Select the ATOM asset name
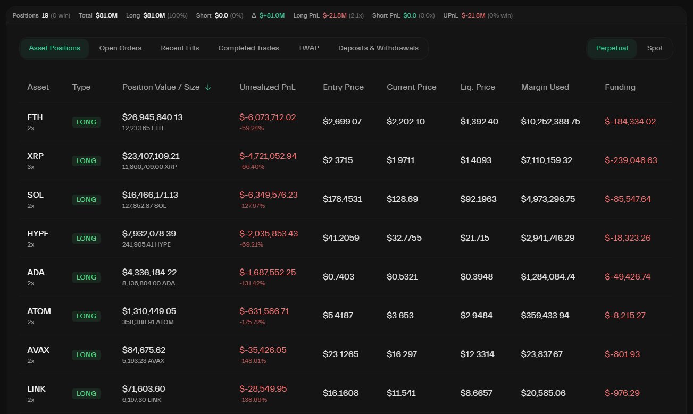The image size is (693, 414). pos(39,311)
